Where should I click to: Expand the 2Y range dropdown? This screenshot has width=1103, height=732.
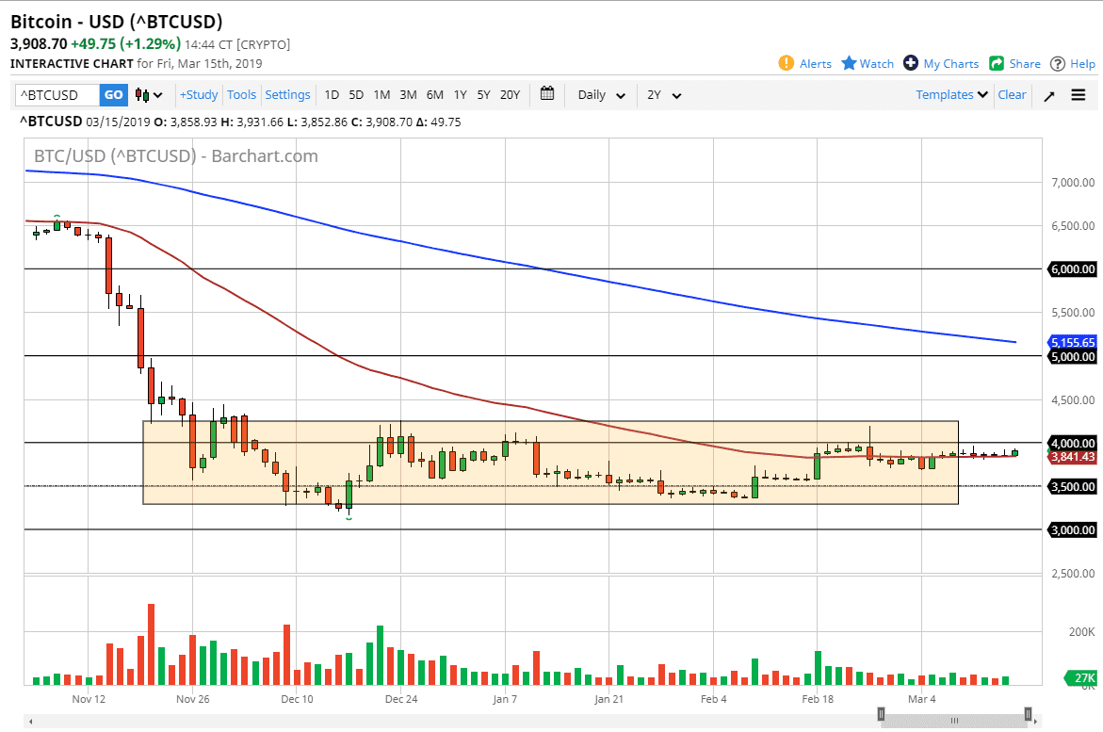pos(665,94)
